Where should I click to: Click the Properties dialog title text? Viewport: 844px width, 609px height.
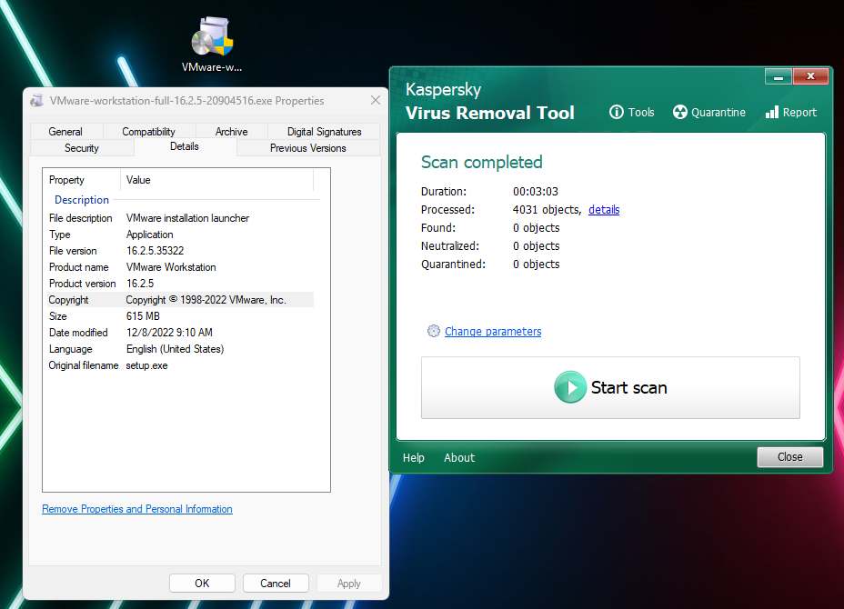(x=186, y=101)
